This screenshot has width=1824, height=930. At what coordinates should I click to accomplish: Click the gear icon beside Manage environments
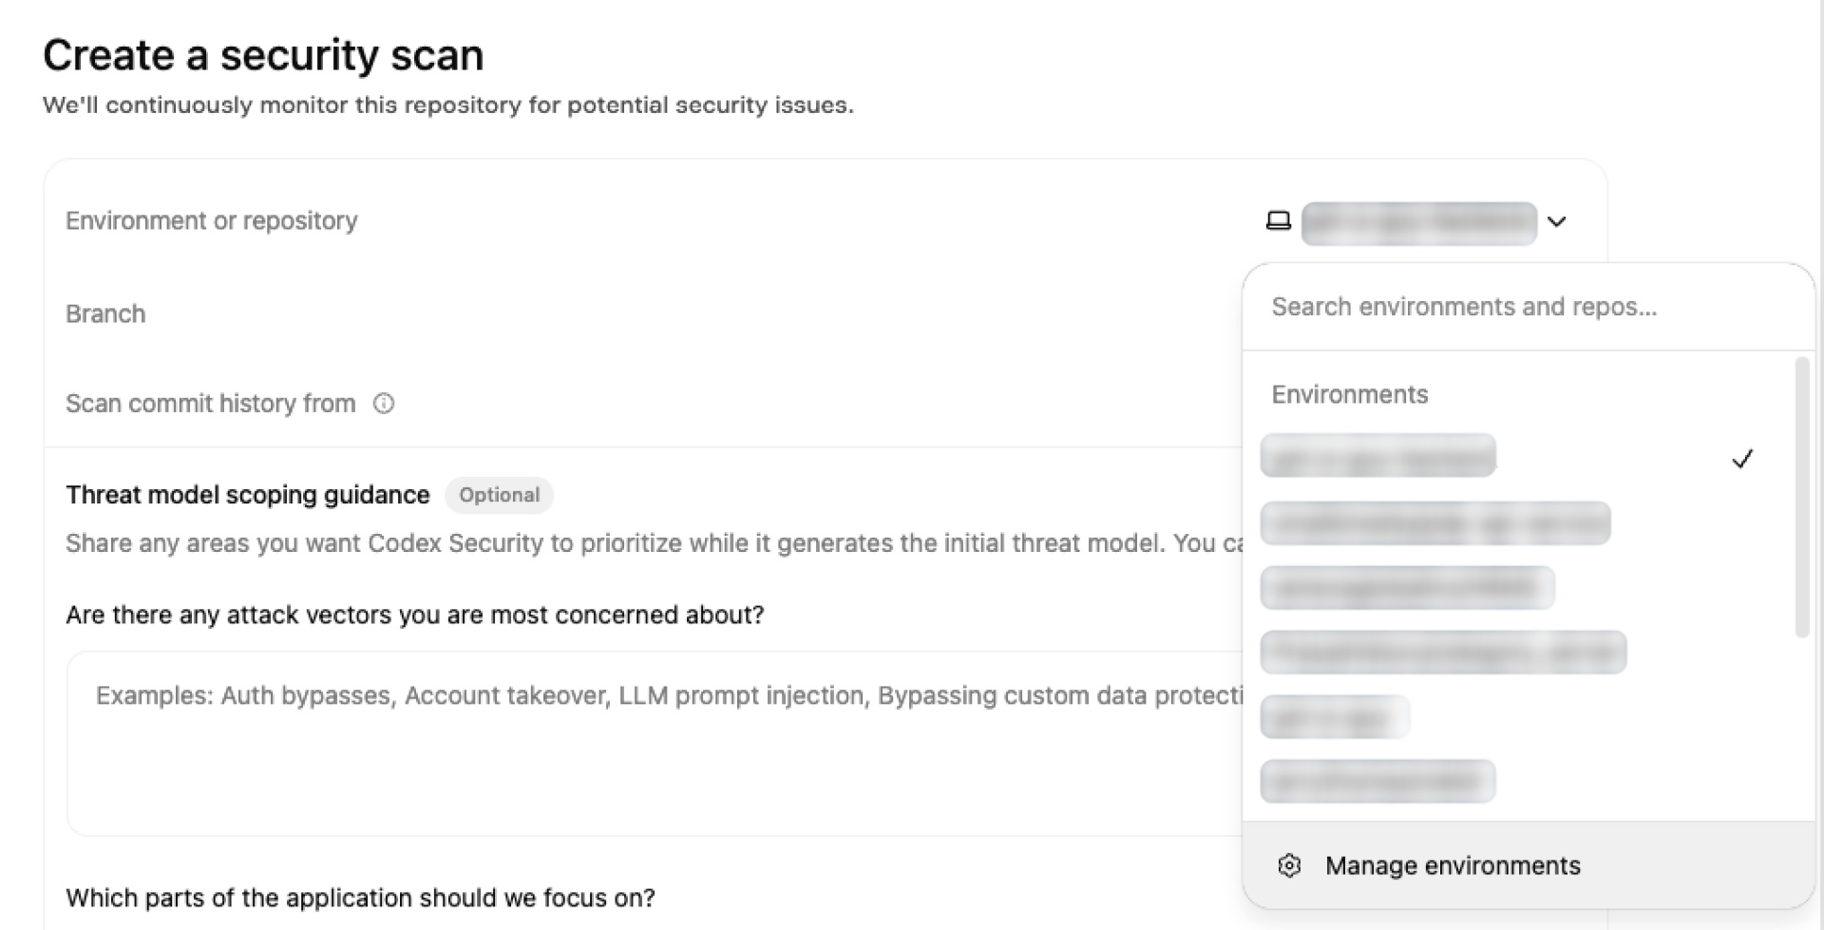pos(1289,865)
